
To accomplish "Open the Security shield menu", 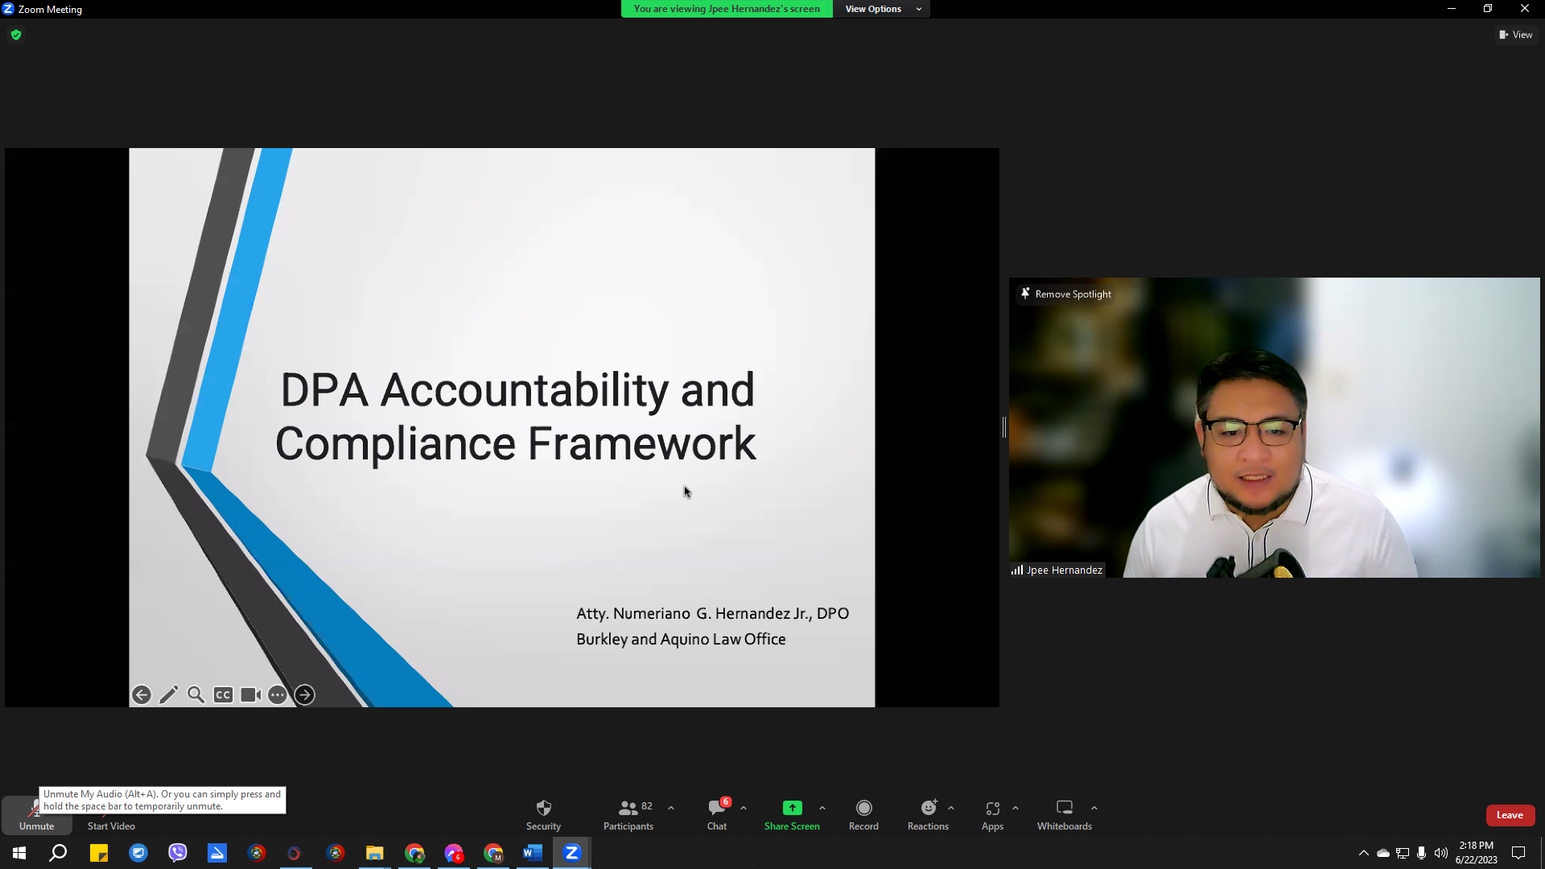I will [543, 815].
